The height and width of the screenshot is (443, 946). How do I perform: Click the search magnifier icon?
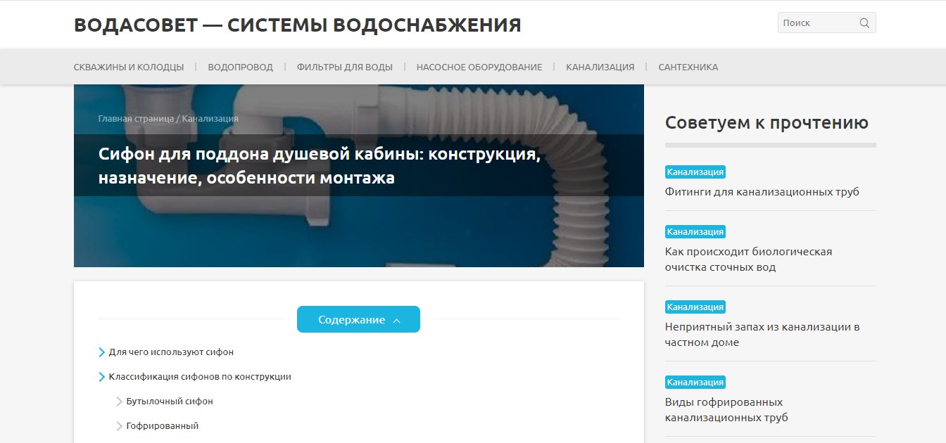(x=864, y=23)
